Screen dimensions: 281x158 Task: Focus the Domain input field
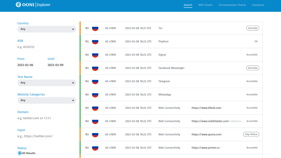pos(47,118)
